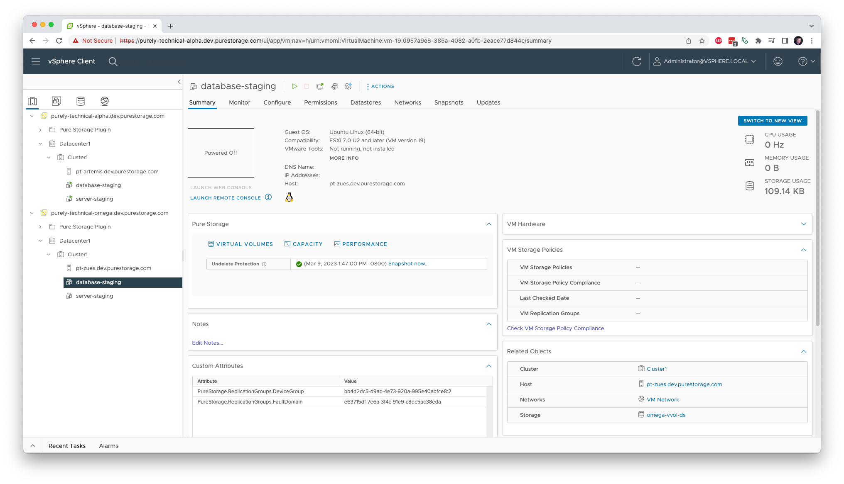Open the Configure tab
This screenshot has height=484, width=844.
pos(277,102)
